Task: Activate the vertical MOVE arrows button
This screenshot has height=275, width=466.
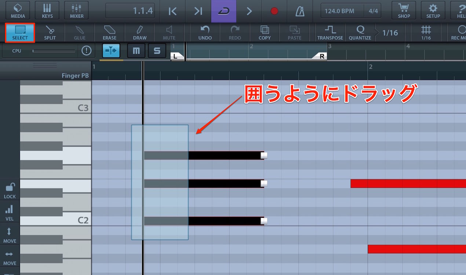Action: click(10, 235)
